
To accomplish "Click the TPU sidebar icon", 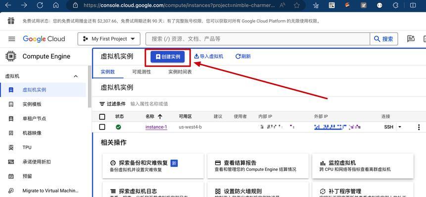I will click(11, 147).
